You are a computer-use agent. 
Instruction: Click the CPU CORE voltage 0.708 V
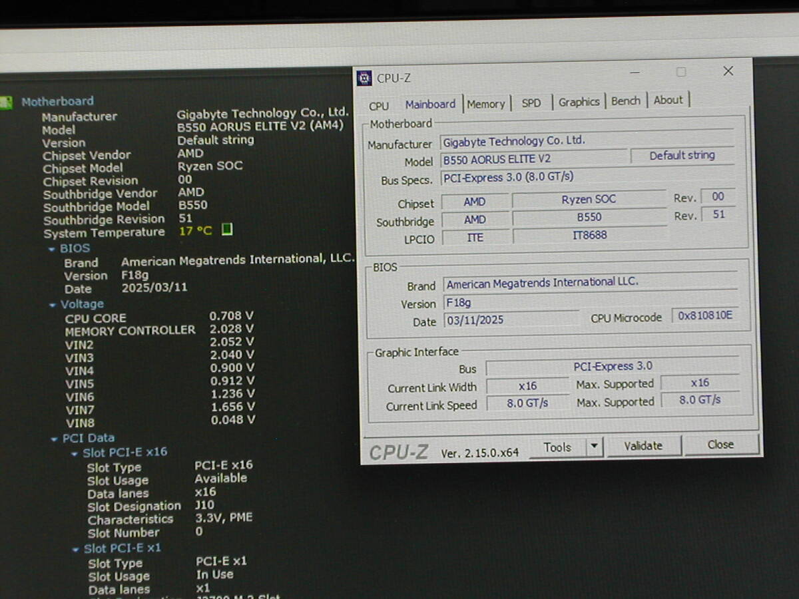point(232,315)
